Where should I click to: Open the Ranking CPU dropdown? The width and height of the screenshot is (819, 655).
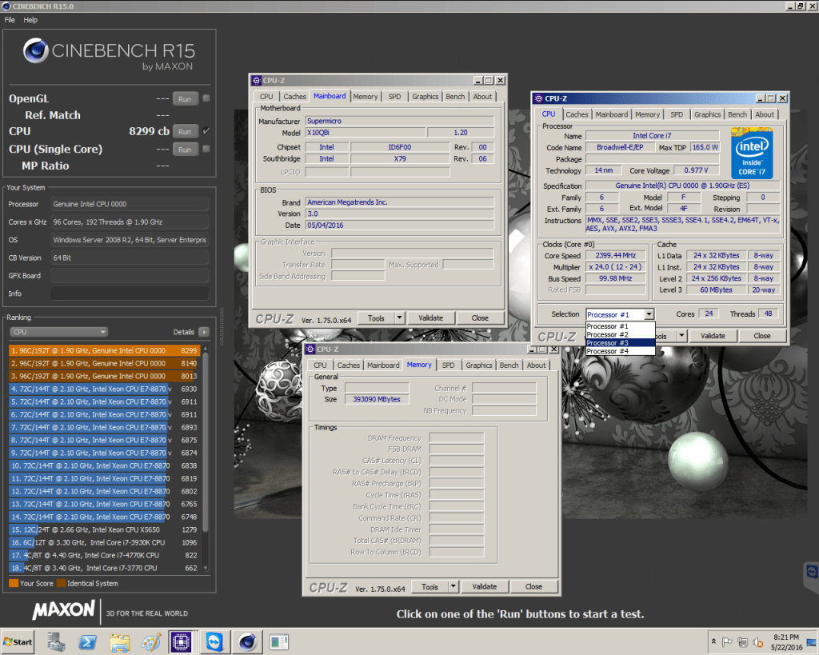(58, 332)
